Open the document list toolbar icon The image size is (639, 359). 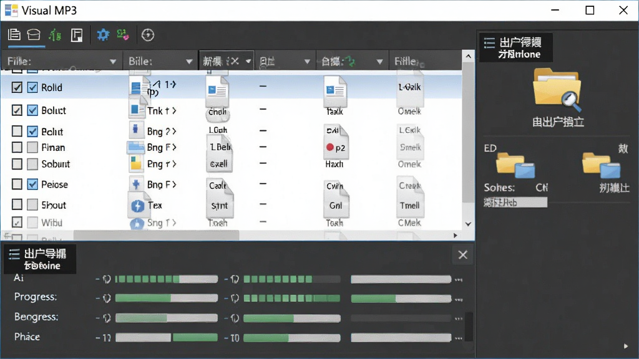[14, 35]
